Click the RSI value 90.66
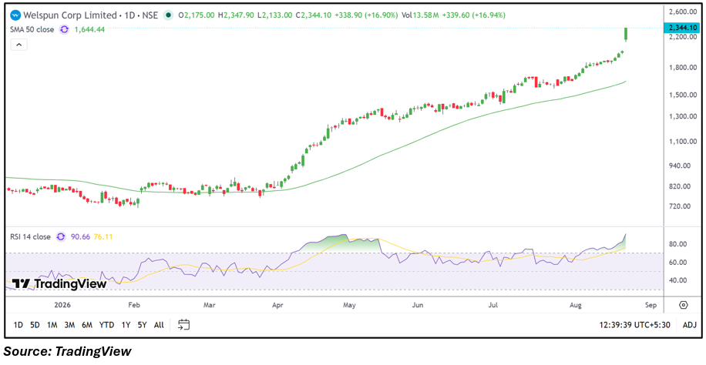 (x=79, y=236)
